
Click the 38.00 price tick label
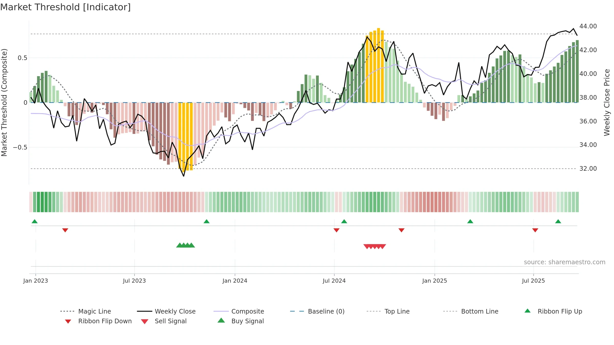coord(588,98)
